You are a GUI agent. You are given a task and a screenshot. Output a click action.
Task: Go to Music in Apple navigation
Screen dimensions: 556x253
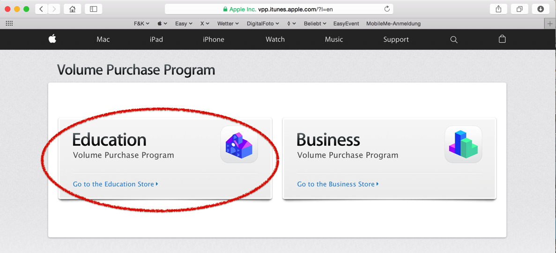[x=334, y=39]
